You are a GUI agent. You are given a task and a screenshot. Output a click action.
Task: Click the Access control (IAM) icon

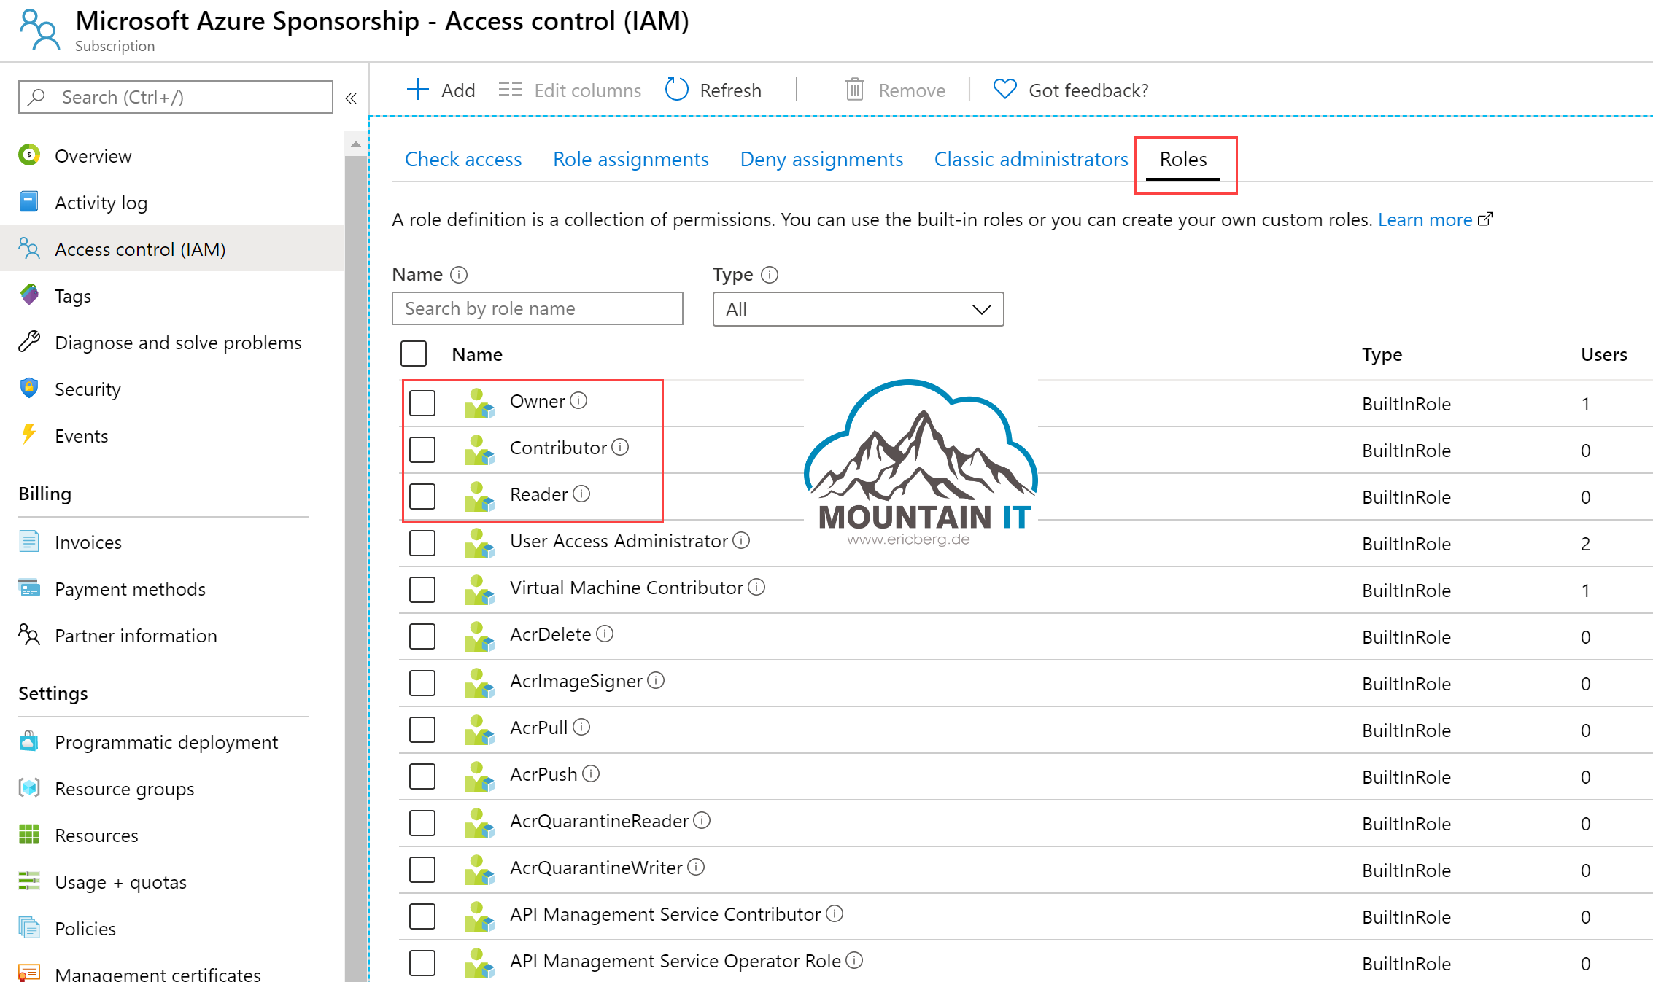coord(29,249)
